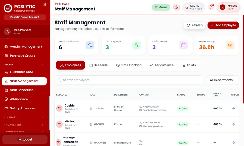The height and width of the screenshot is (146, 244).
Task: Click Manager Islamabad ACTIVE status badge
Action: click(x=183, y=143)
